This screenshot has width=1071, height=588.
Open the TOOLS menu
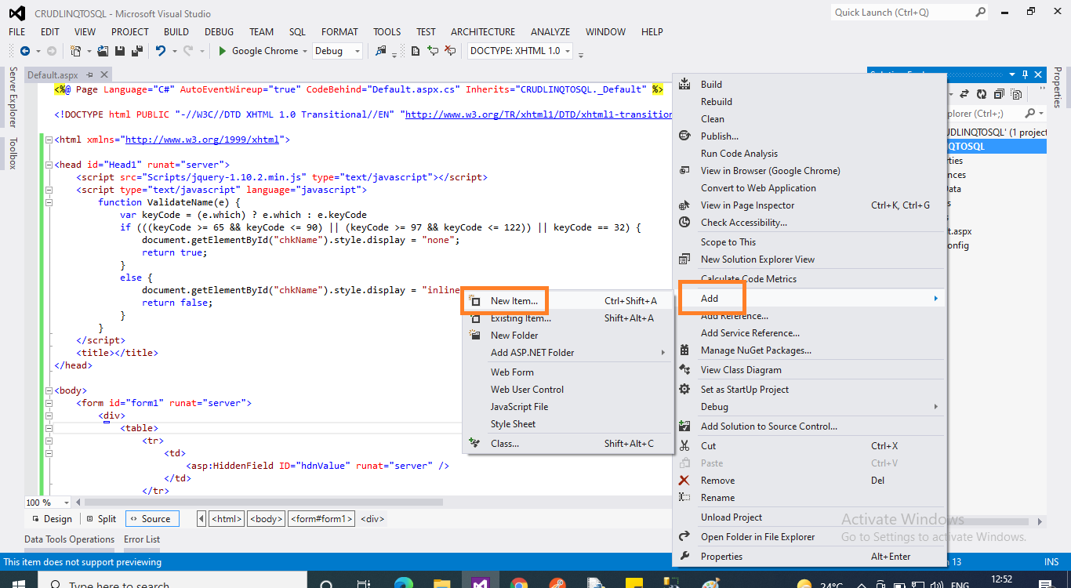387,32
